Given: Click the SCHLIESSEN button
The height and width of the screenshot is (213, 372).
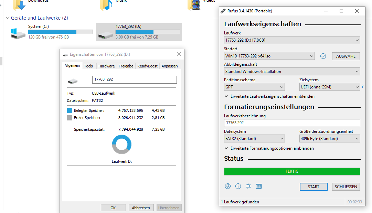Looking at the screenshot, I should coord(346,187).
